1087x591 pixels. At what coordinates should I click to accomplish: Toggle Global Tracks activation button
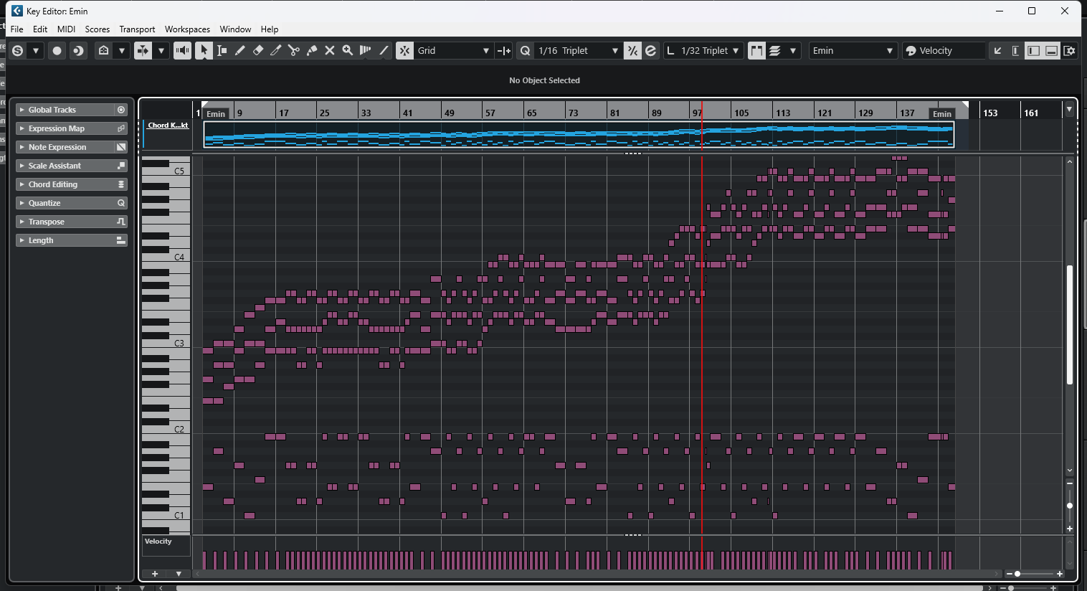pyautogui.click(x=121, y=110)
